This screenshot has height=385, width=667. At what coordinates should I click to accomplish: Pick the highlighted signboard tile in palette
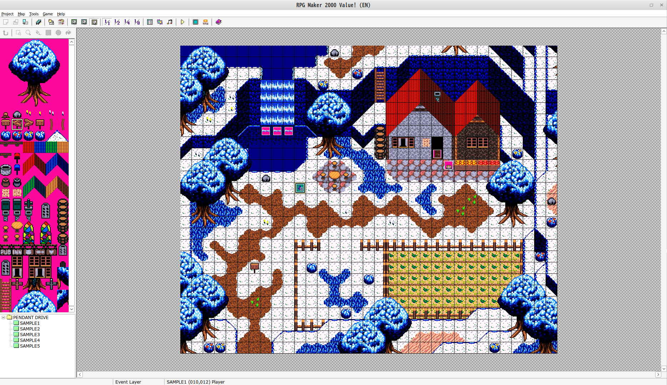click(17, 124)
